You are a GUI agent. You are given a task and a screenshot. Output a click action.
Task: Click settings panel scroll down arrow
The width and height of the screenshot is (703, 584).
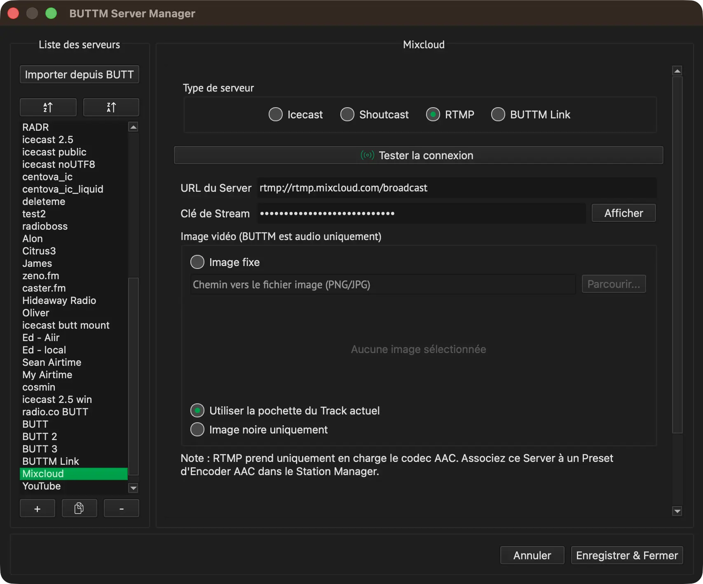click(677, 511)
